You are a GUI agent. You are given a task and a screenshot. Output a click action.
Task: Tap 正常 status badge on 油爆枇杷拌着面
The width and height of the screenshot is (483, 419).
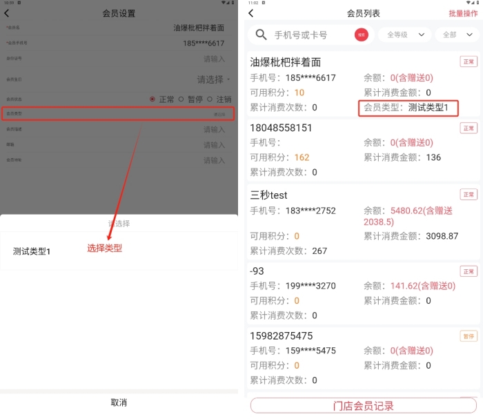[x=469, y=61]
